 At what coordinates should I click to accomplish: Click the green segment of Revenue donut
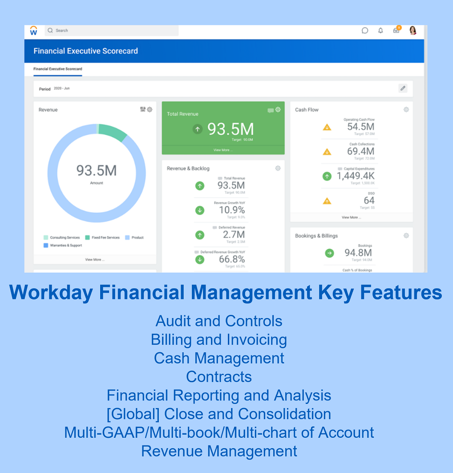(112, 131)
